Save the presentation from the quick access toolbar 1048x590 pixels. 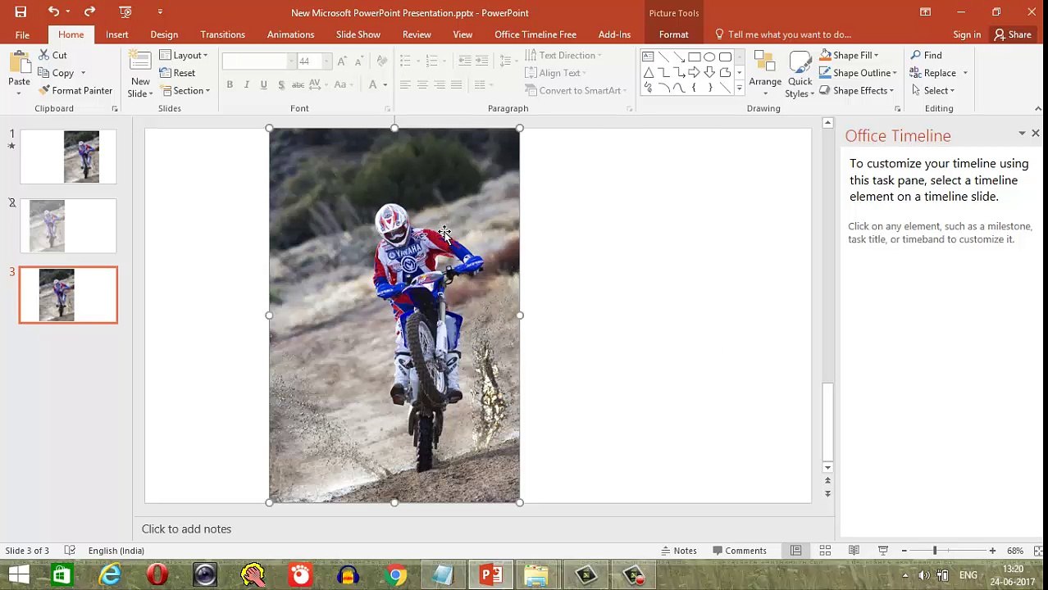pos(21,12)
